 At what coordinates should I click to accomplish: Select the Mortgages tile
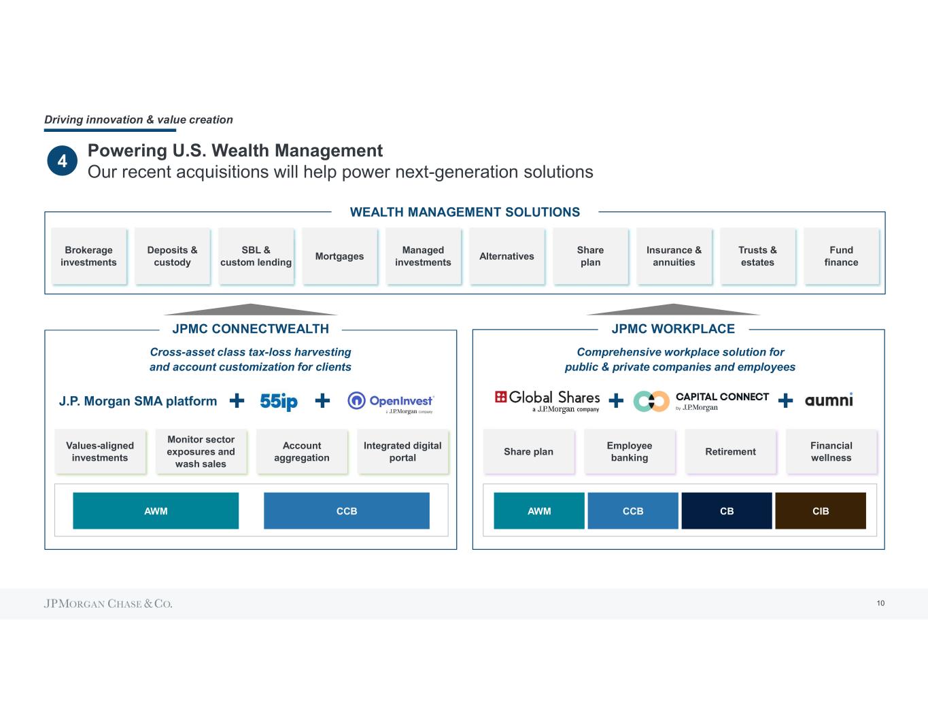(339, 256)
